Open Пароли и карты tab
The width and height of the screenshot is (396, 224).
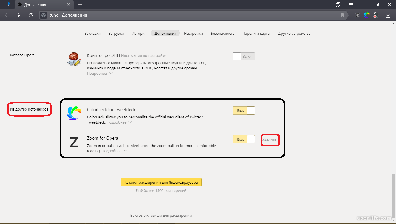[x=256, y=33]
